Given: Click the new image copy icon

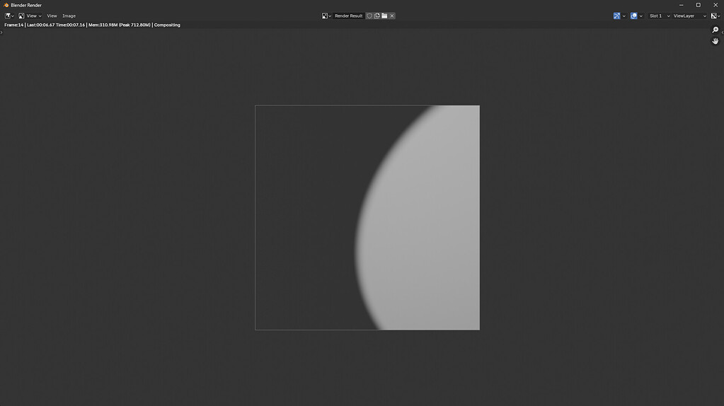Looking at the screenshot, I should (x=377, y=16).
